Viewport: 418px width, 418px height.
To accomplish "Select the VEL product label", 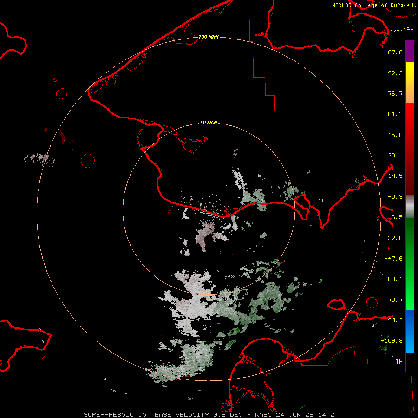I will pyautogui.click(x=408, y=28).
